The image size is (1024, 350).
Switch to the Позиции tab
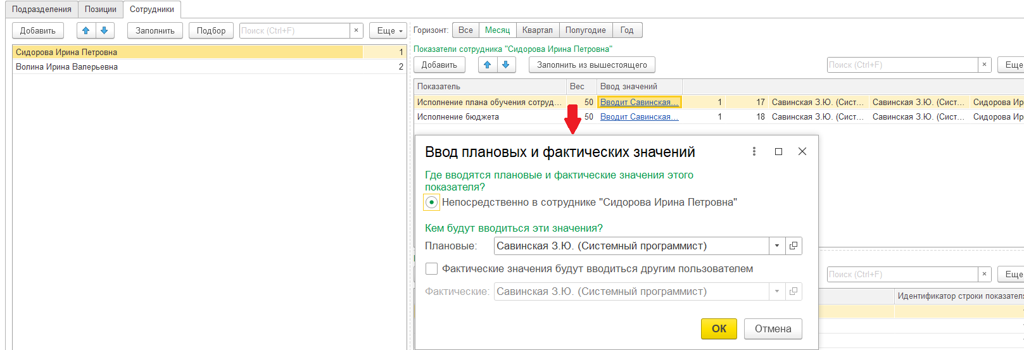101,9
